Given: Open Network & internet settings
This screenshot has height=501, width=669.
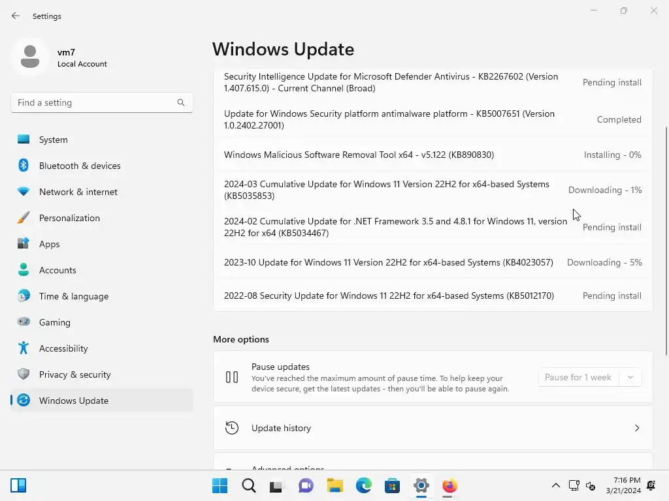Looking at the screenshot, I should (101, 192).
